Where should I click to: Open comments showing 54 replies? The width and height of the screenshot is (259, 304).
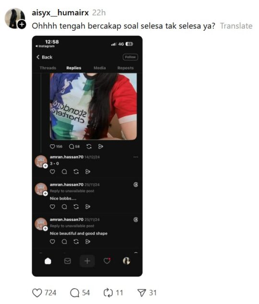tap(74, 293)
